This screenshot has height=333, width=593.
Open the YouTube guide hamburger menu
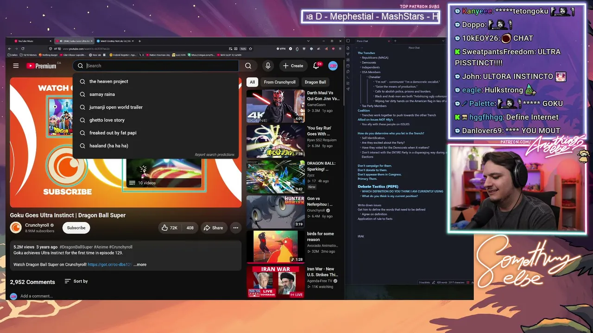pyautogui.click(x=16, y=66)
